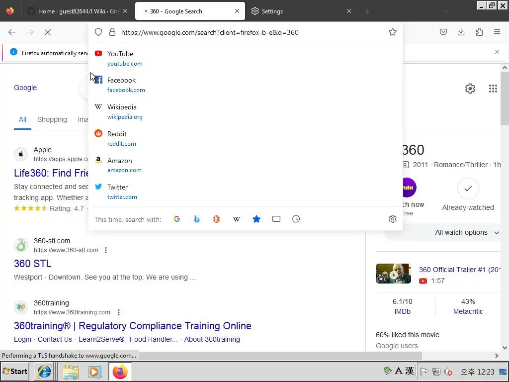Screen dimensions: 509x382
Task: Open Internet Explorer from taskbar
Action: [x=44, y=372]
